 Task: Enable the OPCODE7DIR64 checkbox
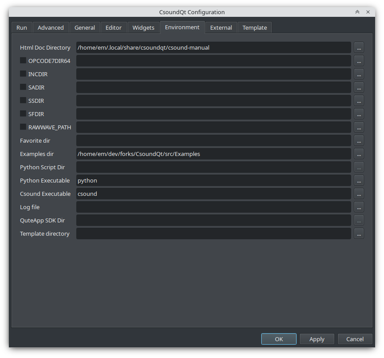click(23, 60)
